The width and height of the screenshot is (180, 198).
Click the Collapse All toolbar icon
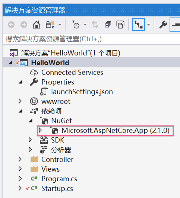108,25
